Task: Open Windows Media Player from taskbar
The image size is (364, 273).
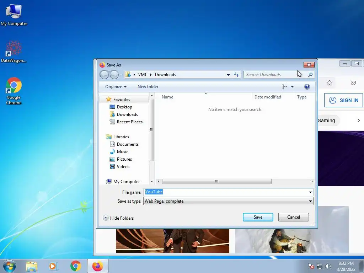Action: point(53,266)
